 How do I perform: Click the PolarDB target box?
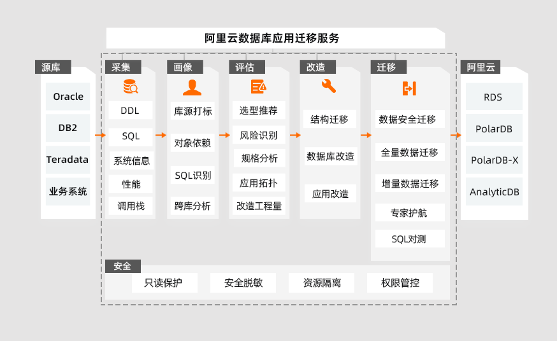coord(494,129)
